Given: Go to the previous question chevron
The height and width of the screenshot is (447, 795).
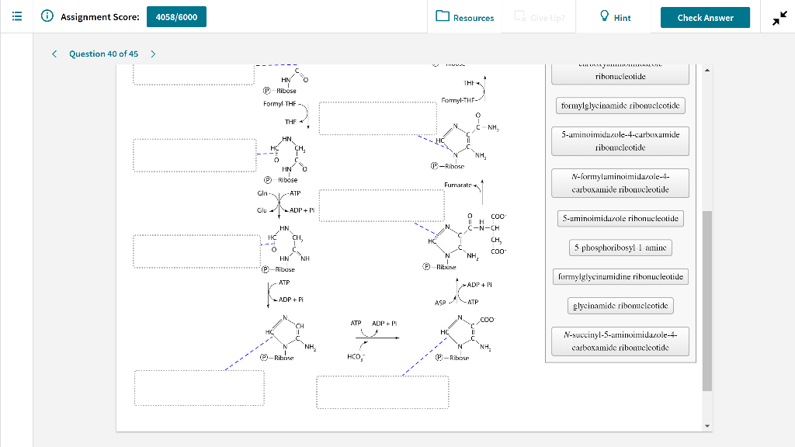Looking at the screenshot, I should [54, 54].
